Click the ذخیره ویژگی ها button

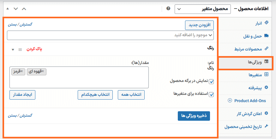point(194,116)
